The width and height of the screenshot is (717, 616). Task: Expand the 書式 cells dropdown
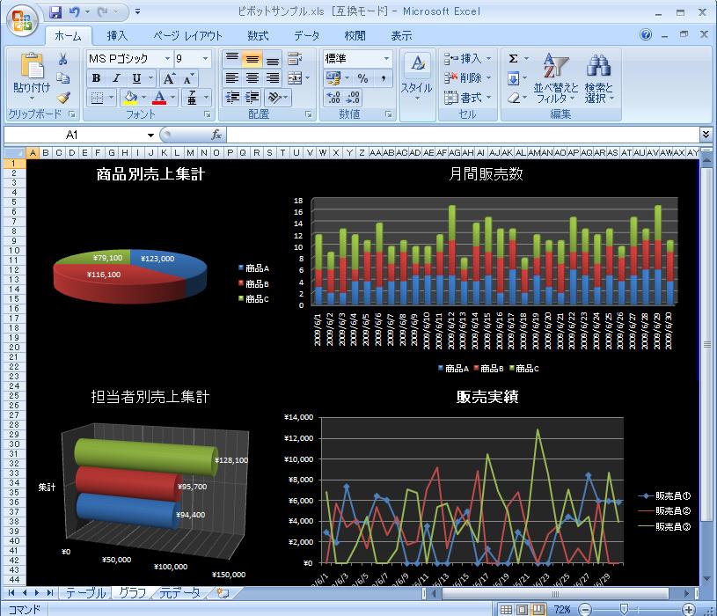[x=488, y=98]
